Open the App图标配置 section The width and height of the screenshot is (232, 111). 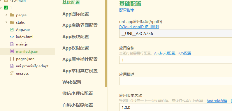pos(75,14)
